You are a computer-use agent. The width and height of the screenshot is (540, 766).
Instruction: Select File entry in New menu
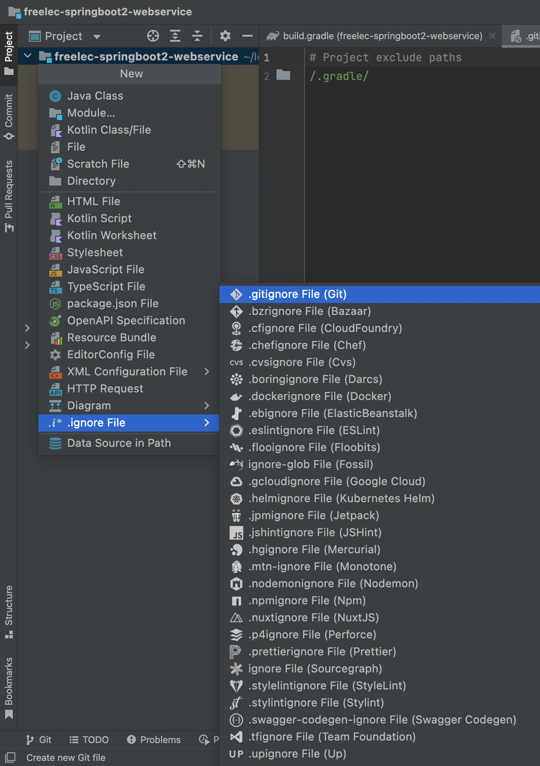pos(129,147)
